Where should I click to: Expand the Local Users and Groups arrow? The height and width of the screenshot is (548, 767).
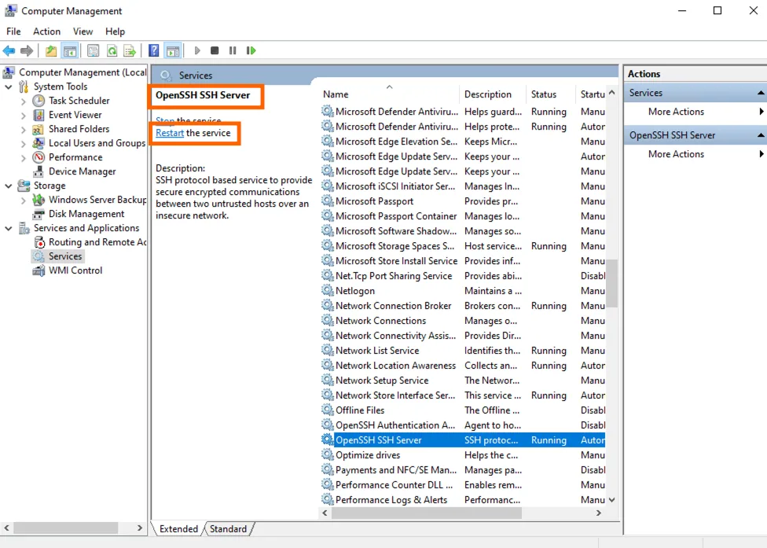(x=23, y=144)
